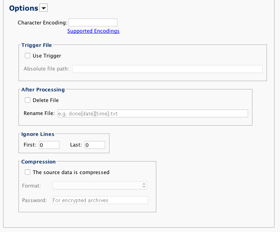The height and width of the screenshot is (232, 280).
Task: Enable the Use Trigger checkbox
Action: tap(28, 56)
